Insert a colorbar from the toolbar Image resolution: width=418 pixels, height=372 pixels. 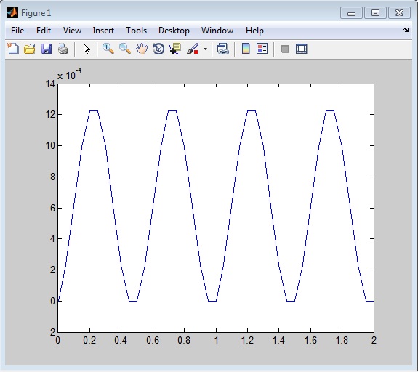(246, 49)
